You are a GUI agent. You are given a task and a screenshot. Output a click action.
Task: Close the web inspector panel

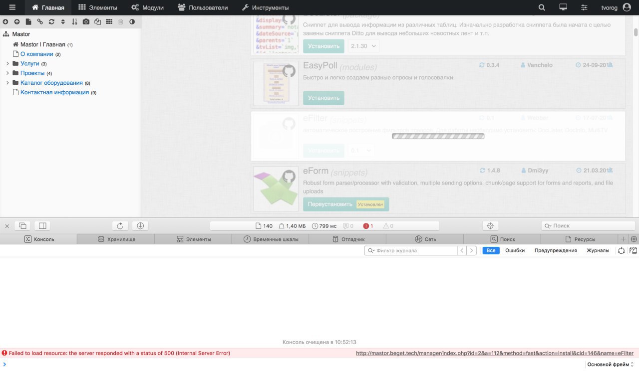[x=7, y=226]
